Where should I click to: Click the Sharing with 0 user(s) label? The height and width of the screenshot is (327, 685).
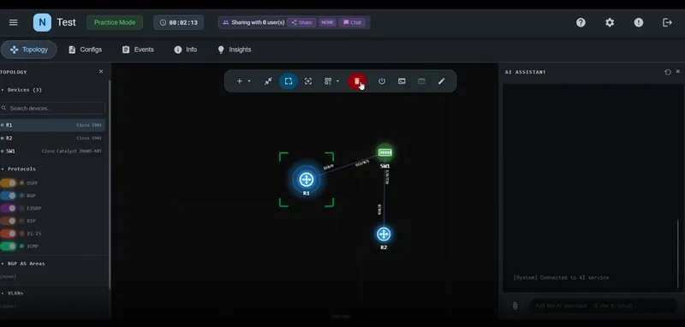click(x=258, y=22)
